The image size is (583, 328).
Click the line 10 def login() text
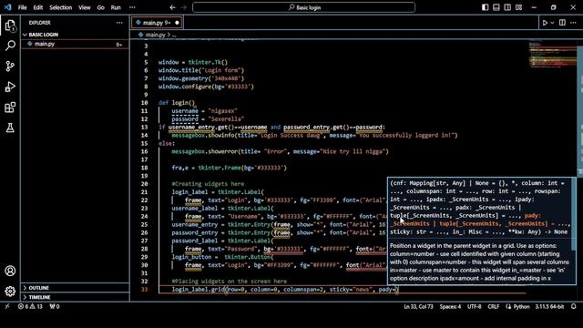[x=177, y=103]
